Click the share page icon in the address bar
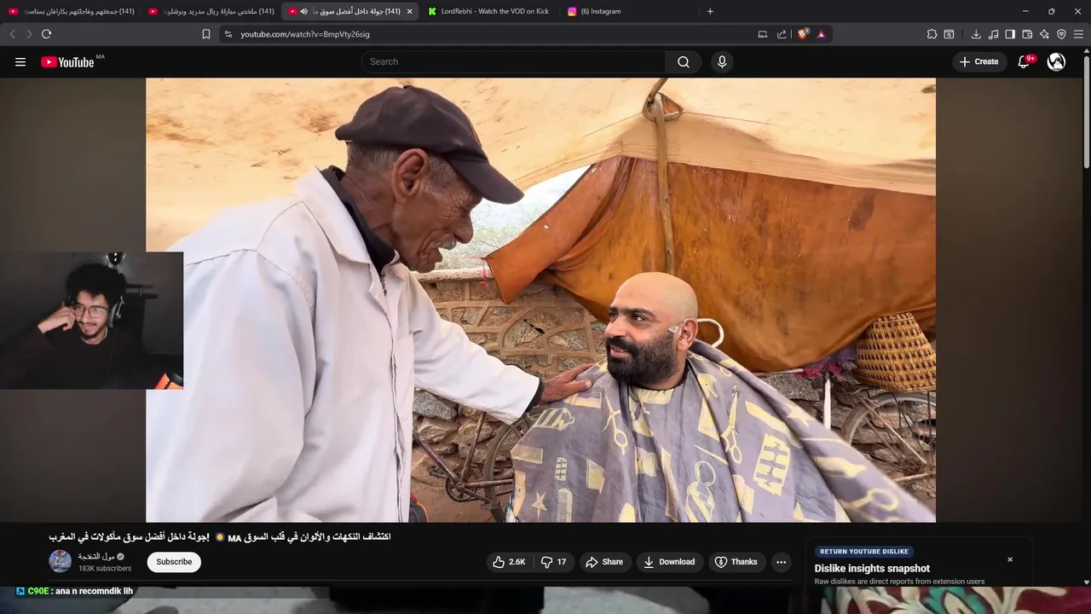Viewport: 1091px width, 614px height. (x=782, y=34)
